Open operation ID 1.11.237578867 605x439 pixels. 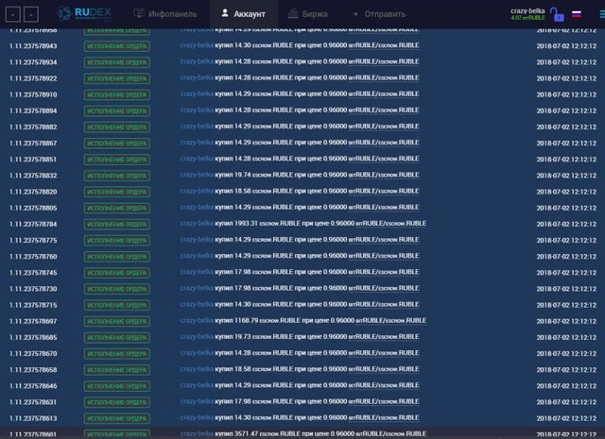[33, 144]
